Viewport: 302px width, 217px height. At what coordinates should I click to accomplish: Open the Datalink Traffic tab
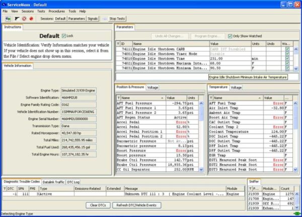(x=53, y=182)
